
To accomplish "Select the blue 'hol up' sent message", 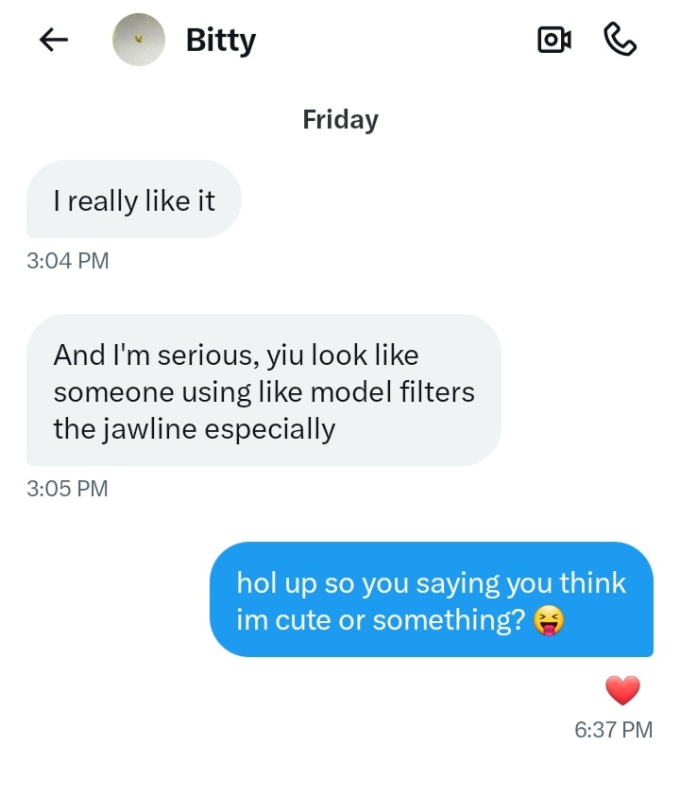I will click(x=432, y=599).
